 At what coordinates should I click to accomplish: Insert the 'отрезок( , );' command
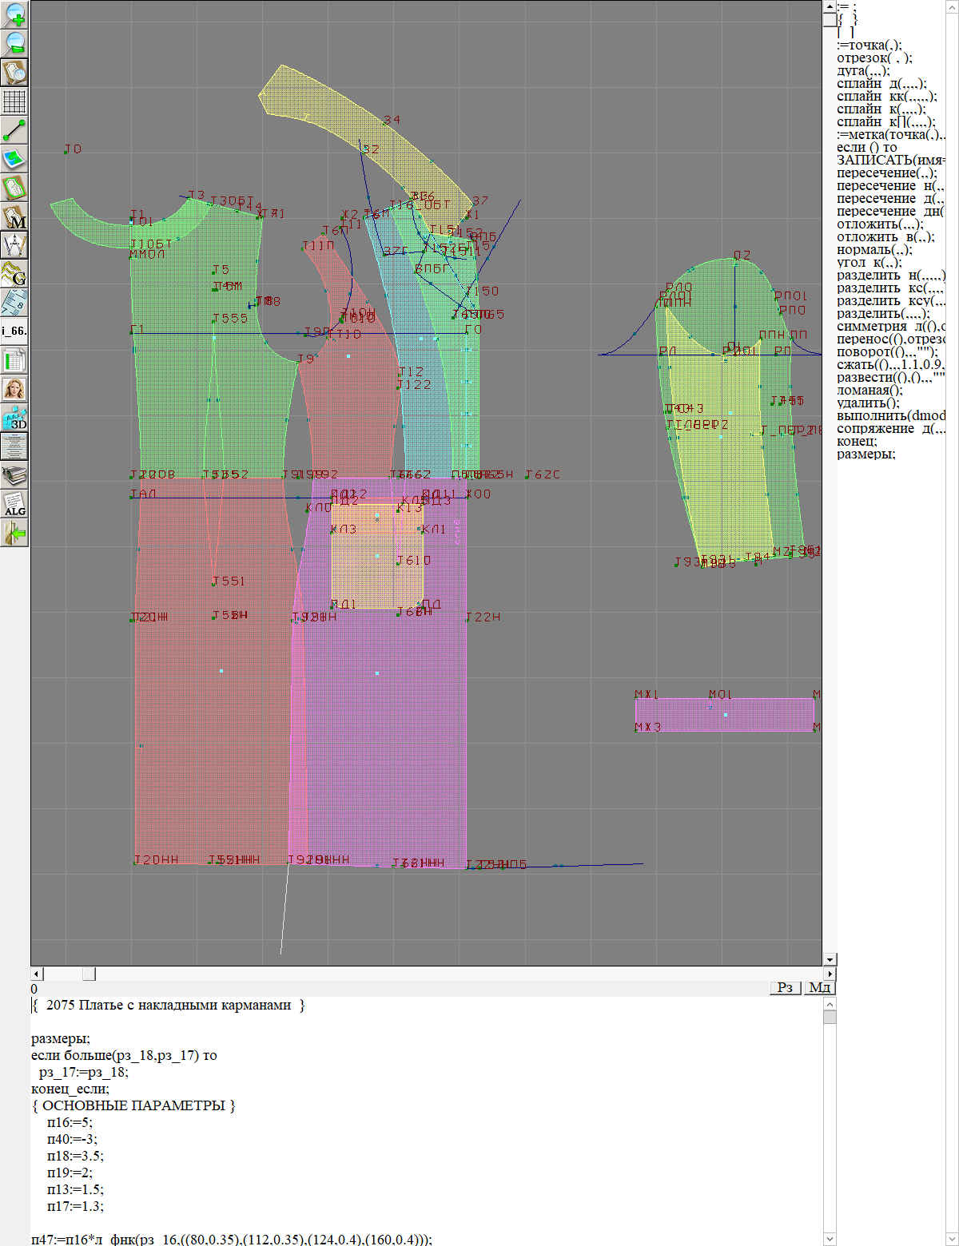tap(874, 58)
